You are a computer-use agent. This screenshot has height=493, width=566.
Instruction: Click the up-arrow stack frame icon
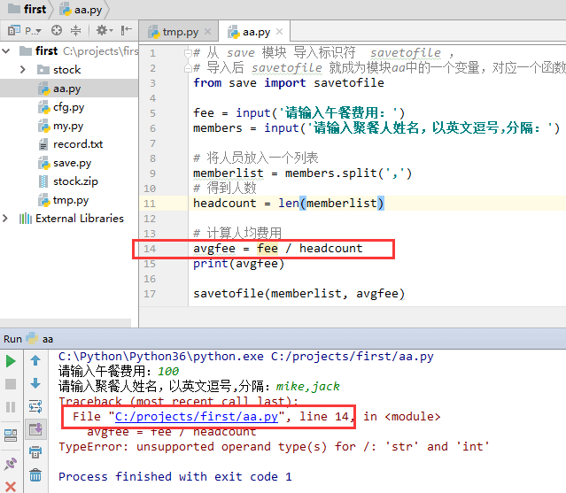point(35,360)
